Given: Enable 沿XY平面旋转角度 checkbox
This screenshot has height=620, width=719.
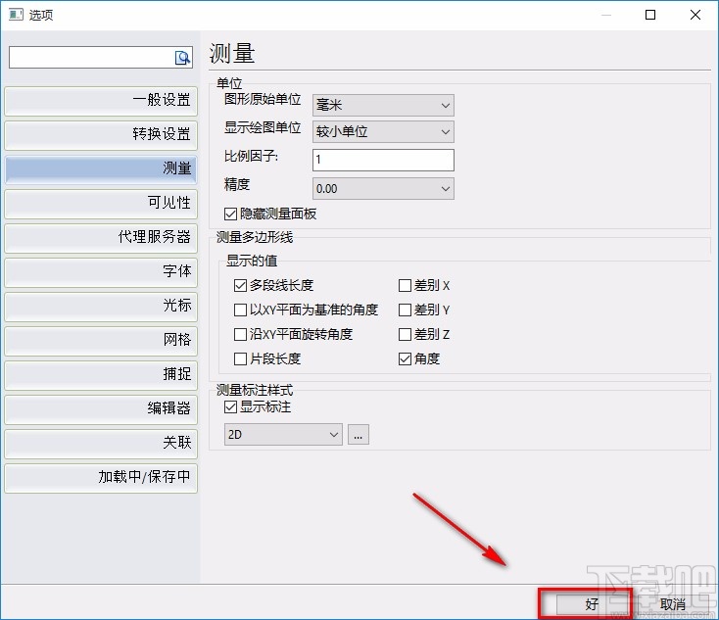Looking at the screenshot, I should click(x=240, y=334).
